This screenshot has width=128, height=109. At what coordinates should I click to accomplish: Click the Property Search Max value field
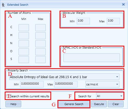pyautogui.click(x=66, y=84)
